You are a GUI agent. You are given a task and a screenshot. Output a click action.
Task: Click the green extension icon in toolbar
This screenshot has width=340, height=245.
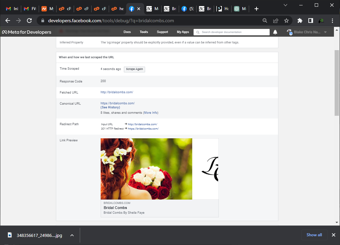pos(321,21)
